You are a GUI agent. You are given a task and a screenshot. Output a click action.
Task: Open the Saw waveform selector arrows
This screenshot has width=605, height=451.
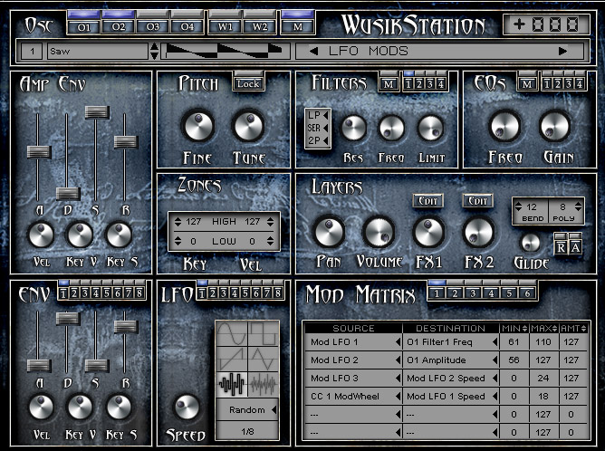pos(154,51)
